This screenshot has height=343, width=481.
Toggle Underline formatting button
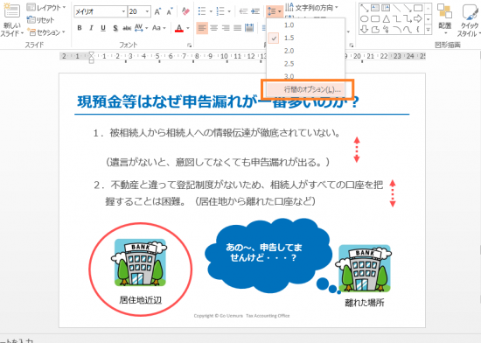103,28
